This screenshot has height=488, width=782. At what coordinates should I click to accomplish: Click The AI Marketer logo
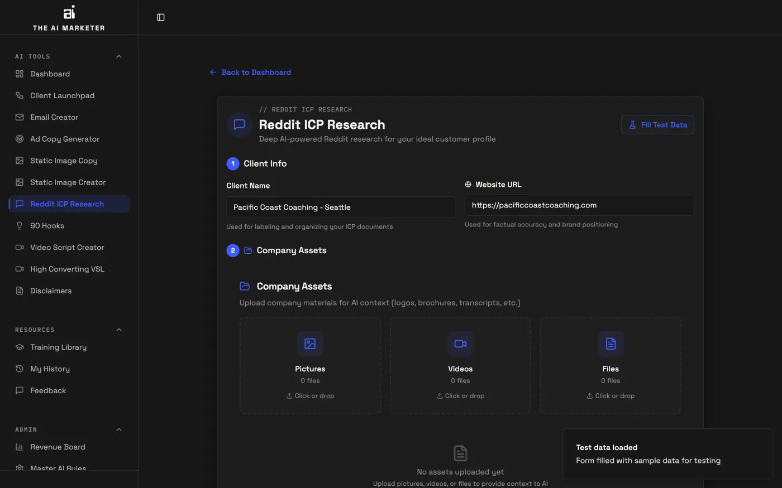pos(69,18)
